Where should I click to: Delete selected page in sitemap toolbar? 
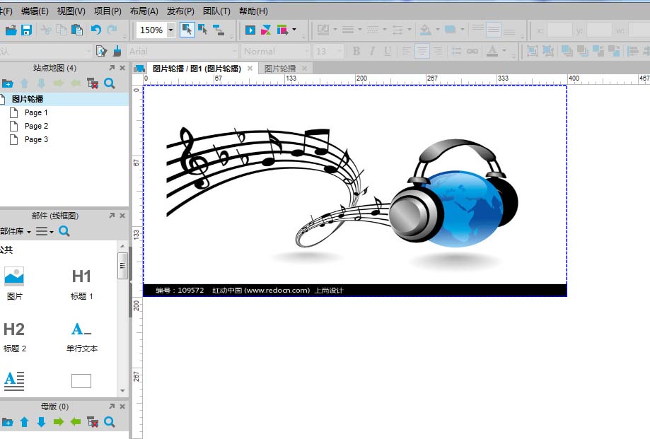[x=93, y=83]
